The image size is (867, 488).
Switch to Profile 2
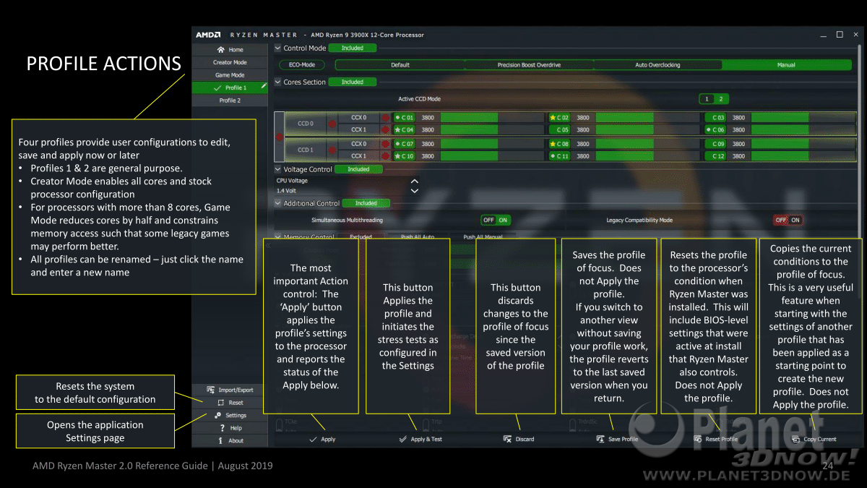[230, 100]
